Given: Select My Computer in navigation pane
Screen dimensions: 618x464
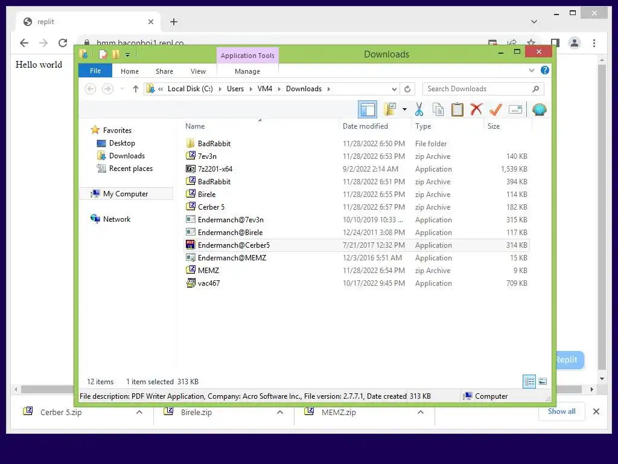Looking at the screenshot, I should (126, 194).
